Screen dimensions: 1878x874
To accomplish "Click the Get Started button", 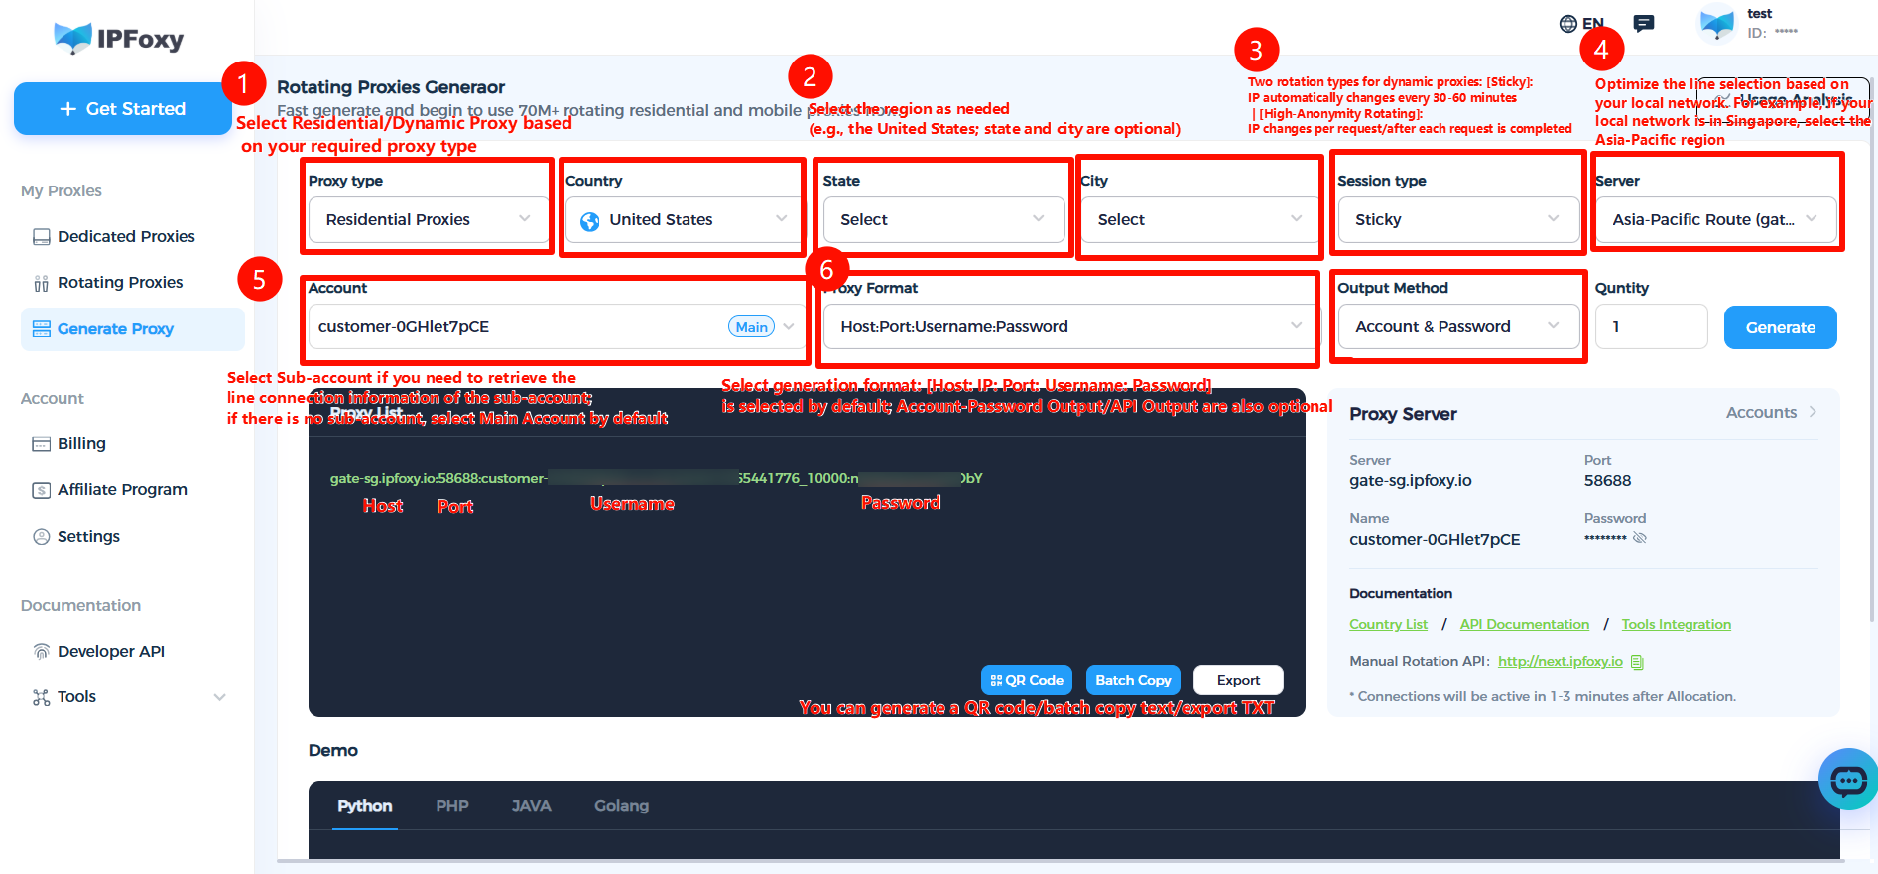I will click(x=123, y=109).
